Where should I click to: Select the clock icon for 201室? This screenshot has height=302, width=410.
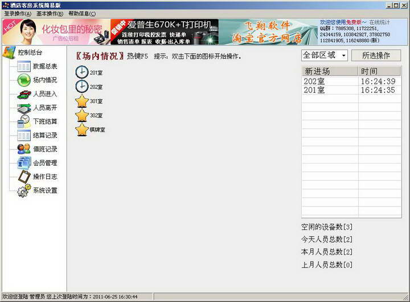pyautogui.click(x=82, y=72)
